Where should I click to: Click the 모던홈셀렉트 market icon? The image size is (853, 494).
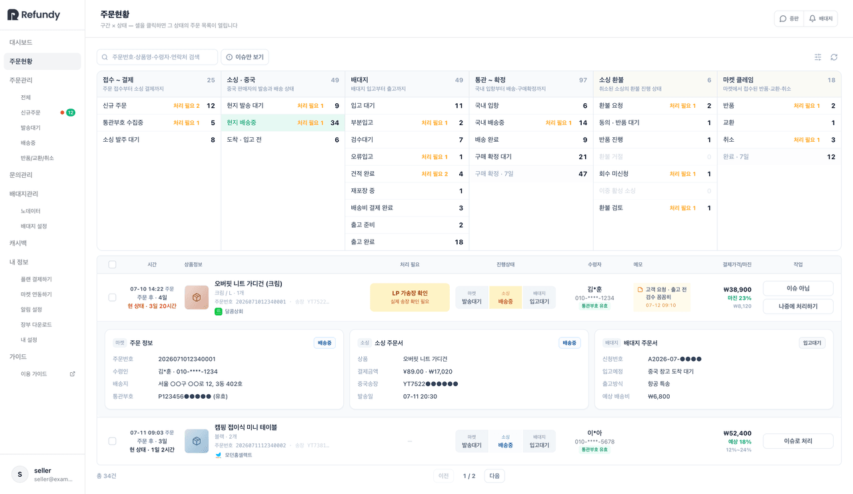click(x=219, y=455)
